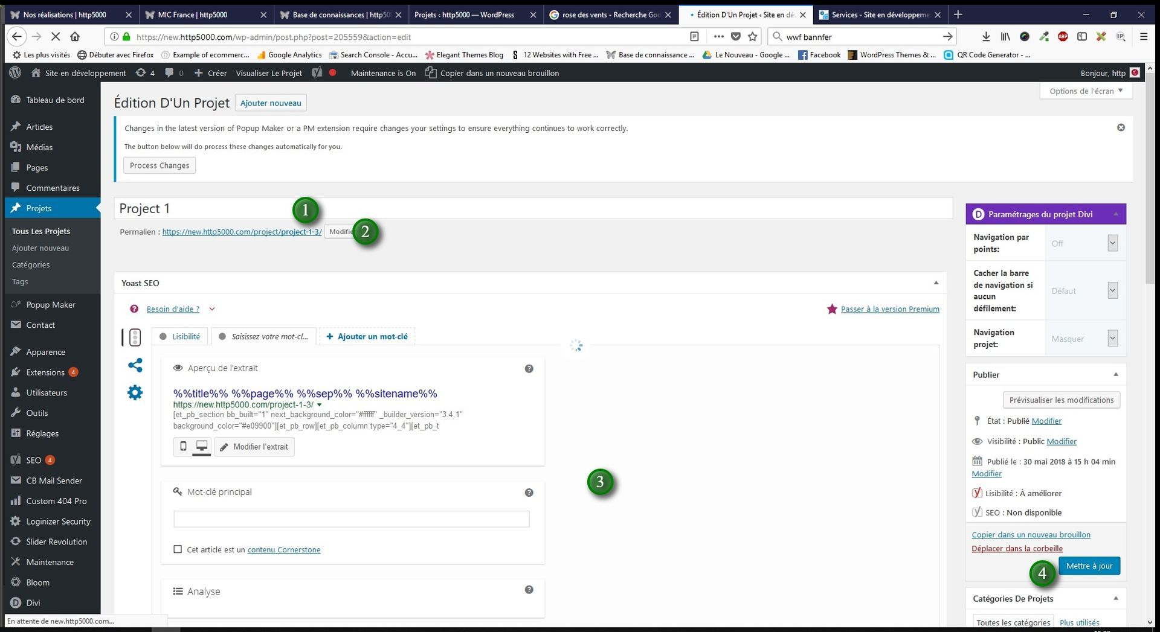1160x632 pixels.
Task: Open a new browser tab
Action: [958, 14]
